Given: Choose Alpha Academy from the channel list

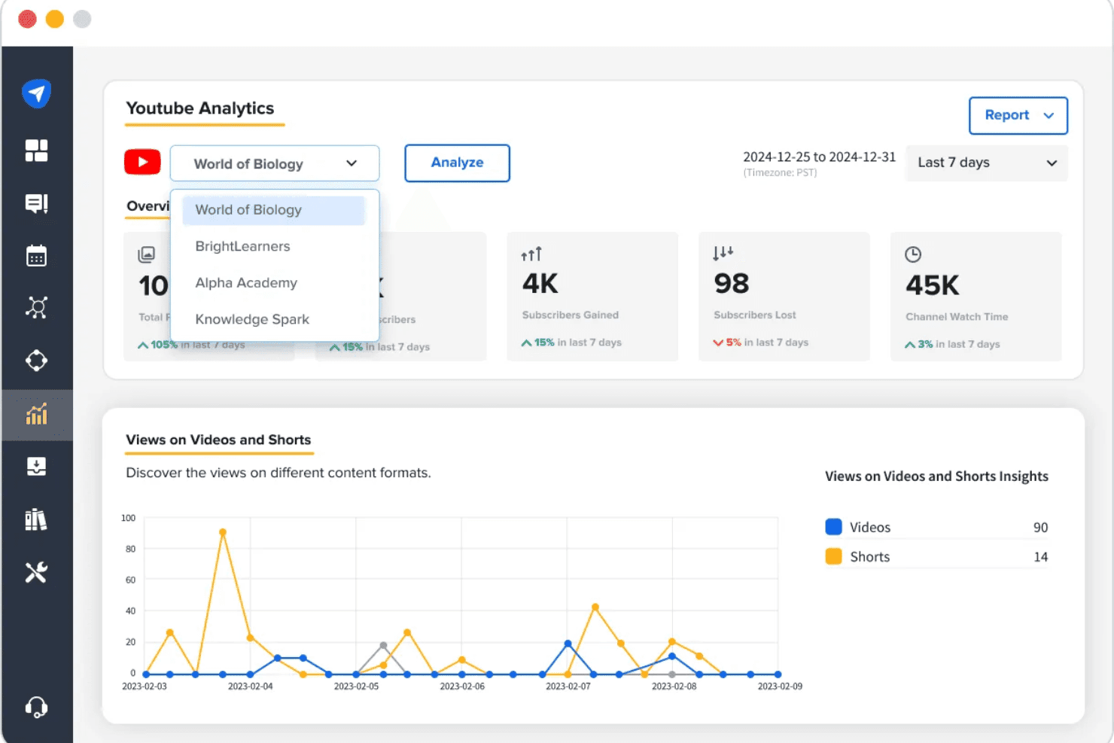Looking at the screenshot, I should [246, 283].
